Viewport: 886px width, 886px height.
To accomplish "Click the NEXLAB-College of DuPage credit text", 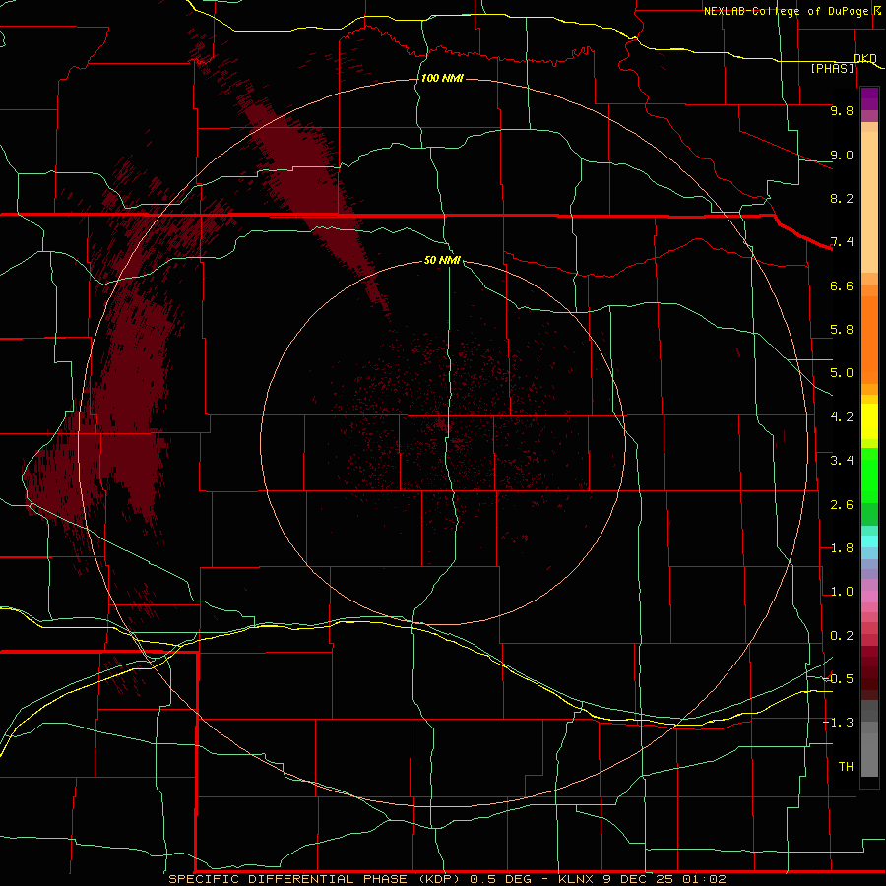I will [786, 11].
